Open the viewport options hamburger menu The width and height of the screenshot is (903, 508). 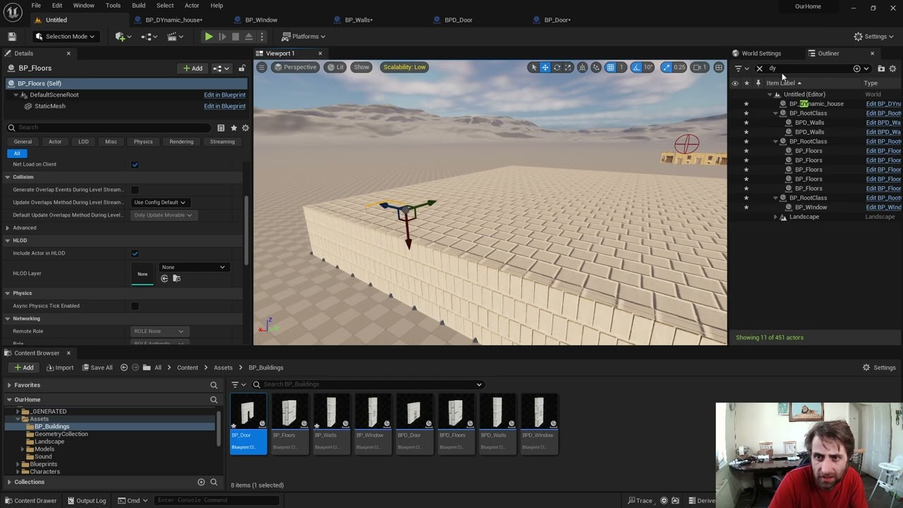(262, 67)
